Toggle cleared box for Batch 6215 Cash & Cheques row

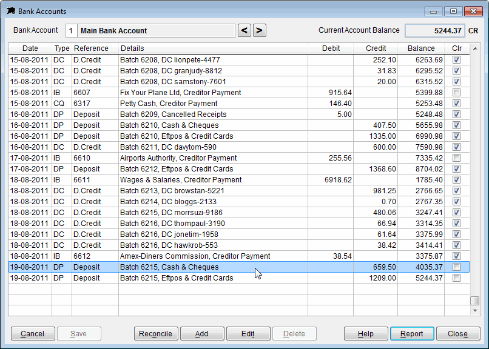pos(457,267)
